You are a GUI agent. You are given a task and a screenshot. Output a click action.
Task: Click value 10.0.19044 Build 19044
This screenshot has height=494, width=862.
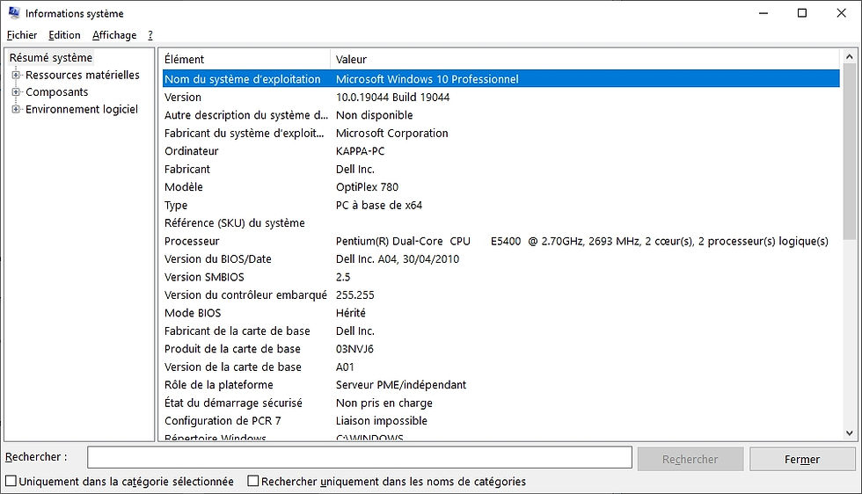(x=392, y=98)
